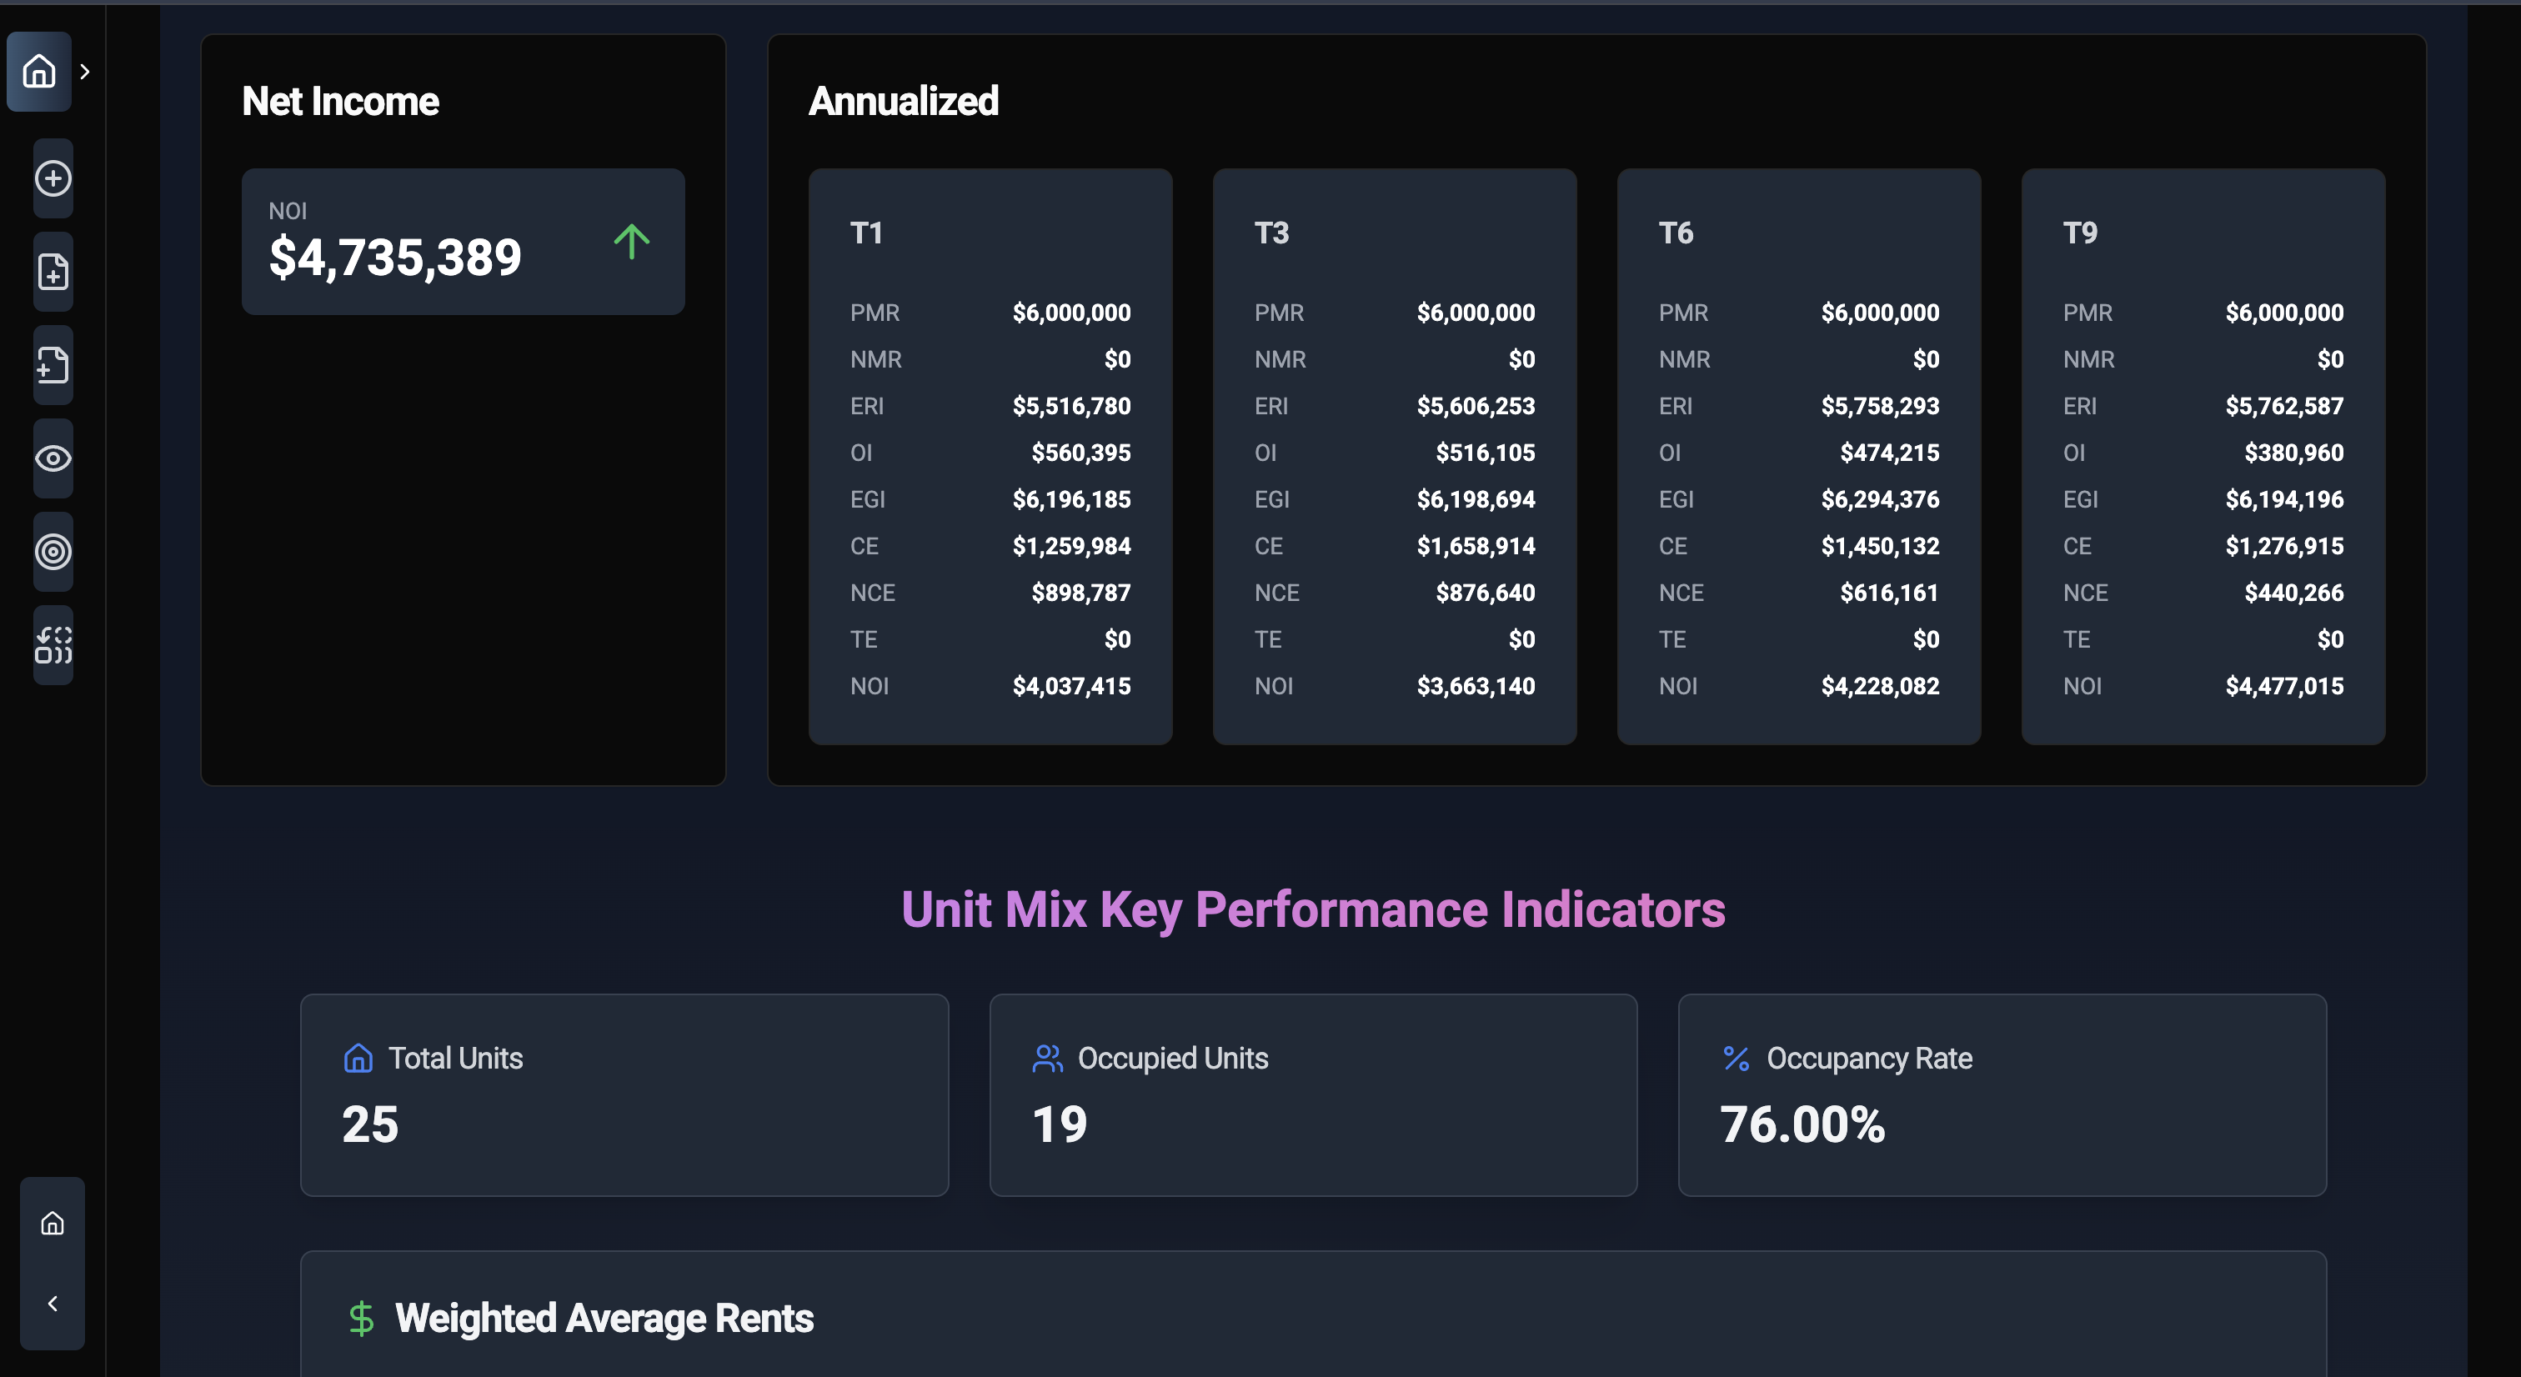Select the T6 card header
This screenshot has height=1377, width=2521.
click(x=1676, y=233)
